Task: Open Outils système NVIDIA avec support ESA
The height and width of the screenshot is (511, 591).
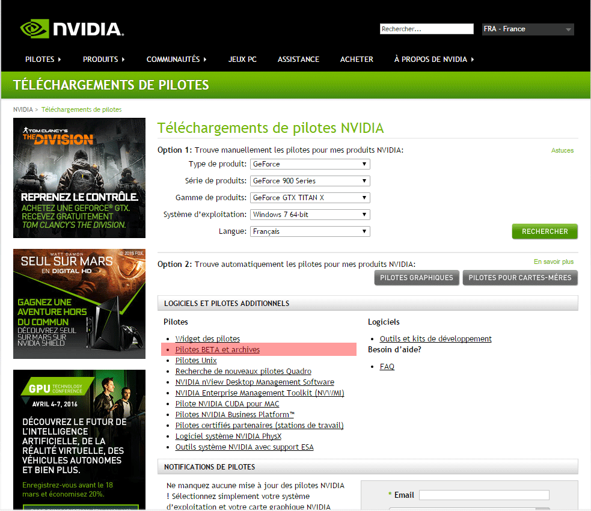Action: point(244,447)
